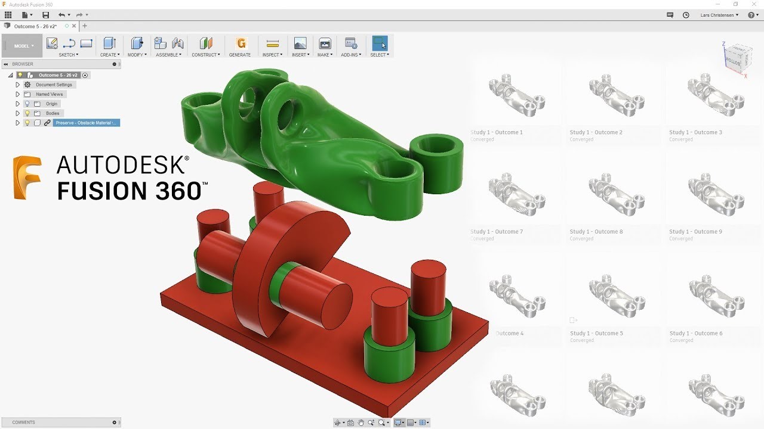764x429 pixels.
Task: Open the Viewports layout menu
Action: point(424,422)
